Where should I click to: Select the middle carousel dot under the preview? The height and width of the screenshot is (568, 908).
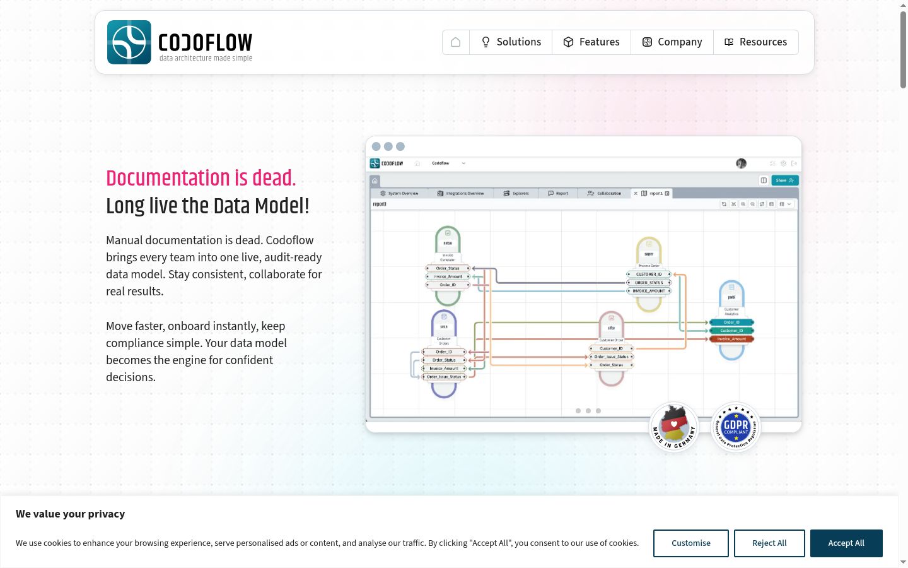(x=588, y=411)
